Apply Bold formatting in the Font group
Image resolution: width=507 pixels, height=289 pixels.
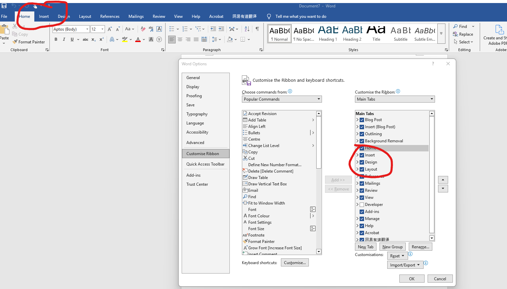click(x=56, y=39)
